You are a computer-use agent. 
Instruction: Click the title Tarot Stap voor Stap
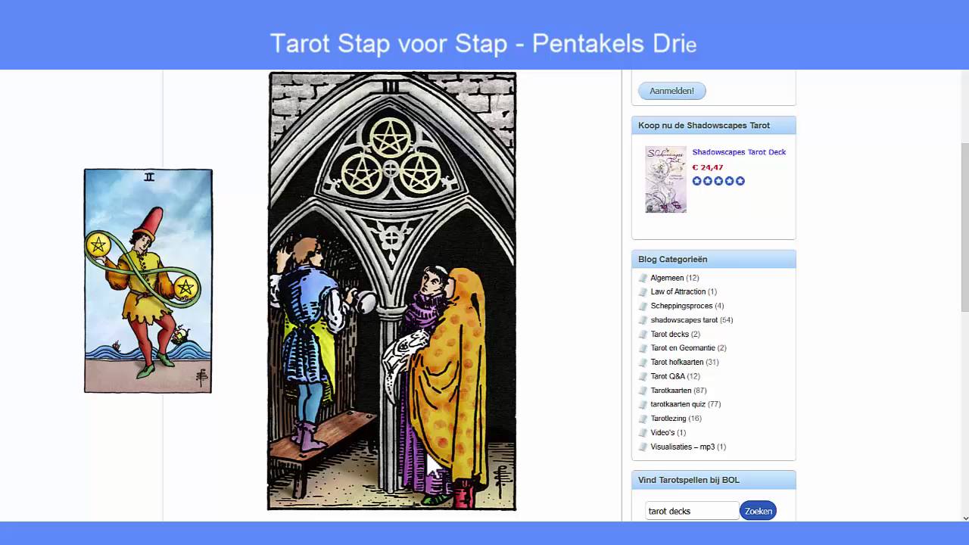(388, 43)
